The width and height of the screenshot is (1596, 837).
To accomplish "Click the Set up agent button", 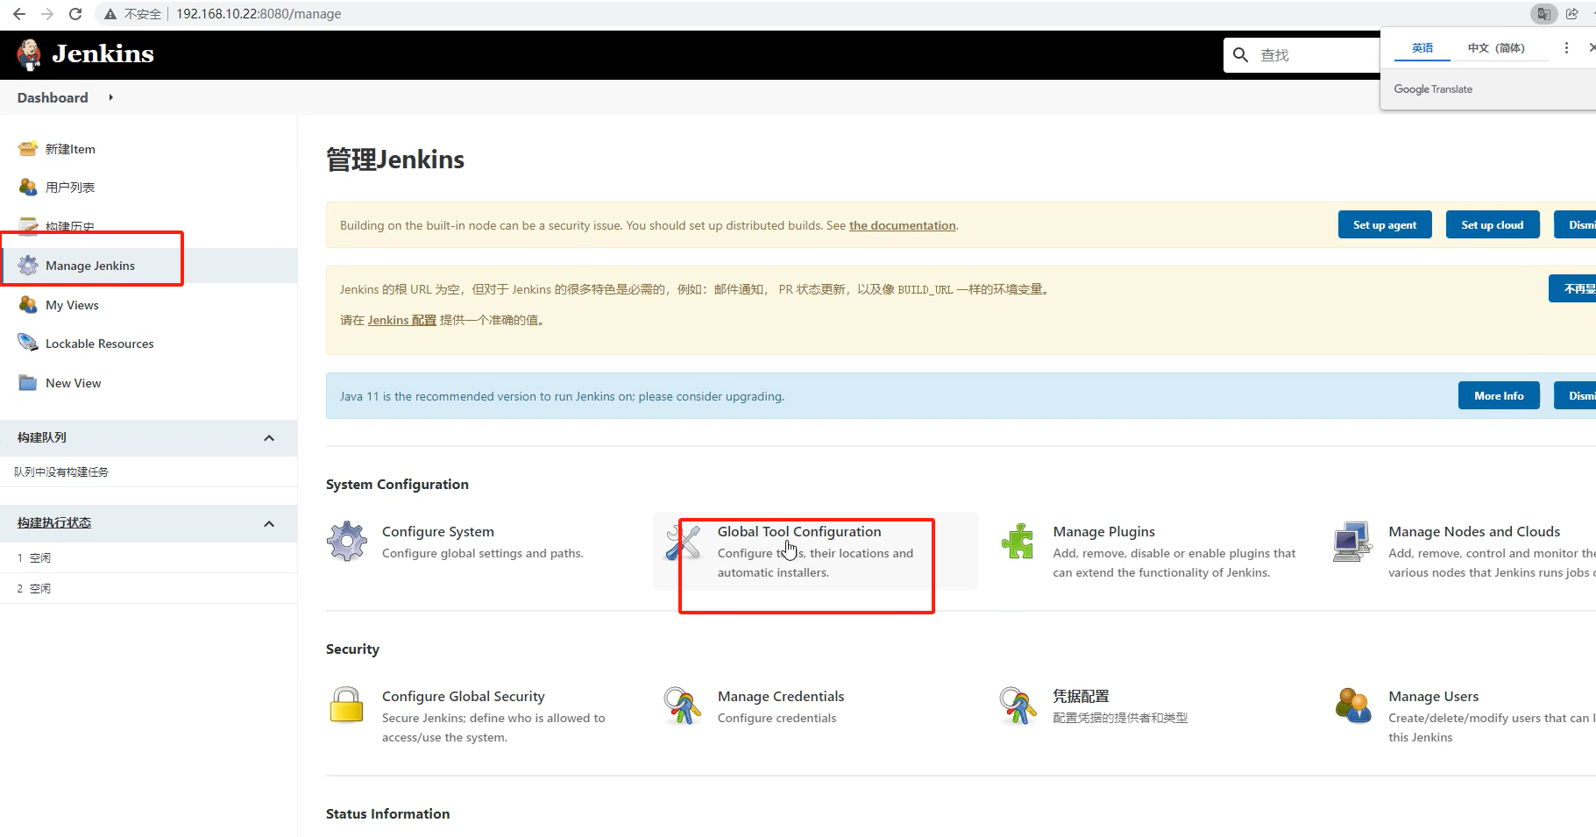I will (x=1385, y=224).
